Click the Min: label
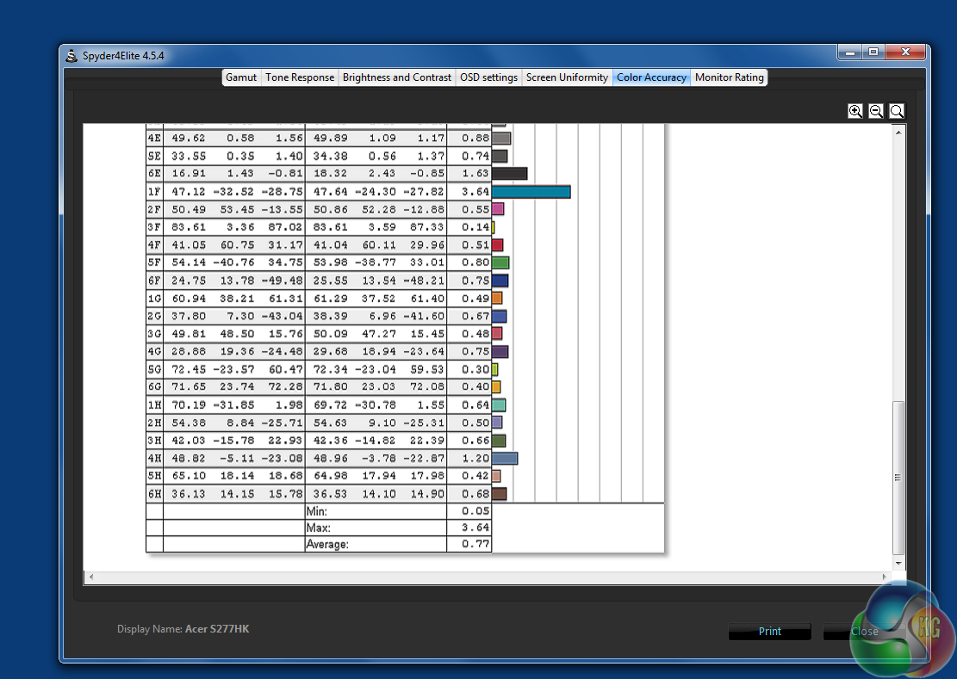This screenshot has width=957, height=679. point(317,511)
